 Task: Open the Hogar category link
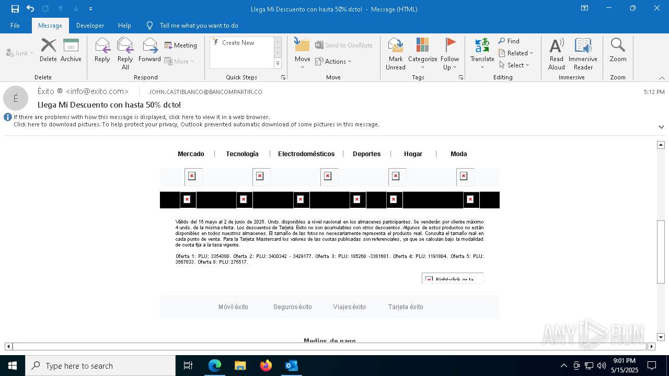pyautogui.click(x=413, y=154)
